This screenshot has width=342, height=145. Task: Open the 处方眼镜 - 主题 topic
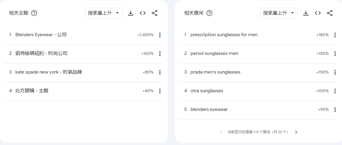[x=32, y=91]
